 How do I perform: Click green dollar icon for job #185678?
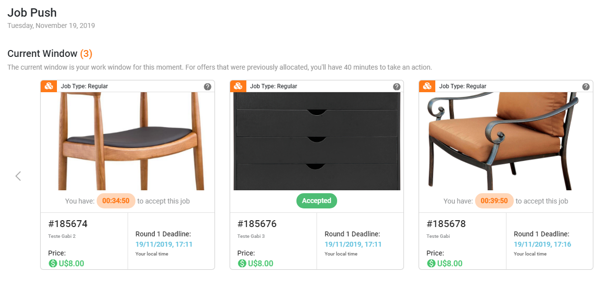(431, 263)
